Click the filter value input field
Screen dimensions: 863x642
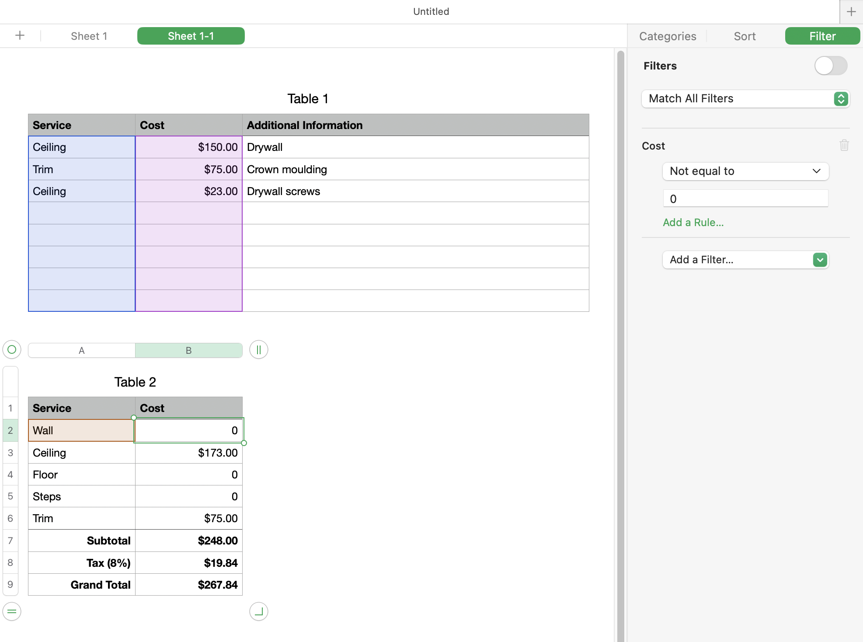pyautogui.click(x=745, y=199)
